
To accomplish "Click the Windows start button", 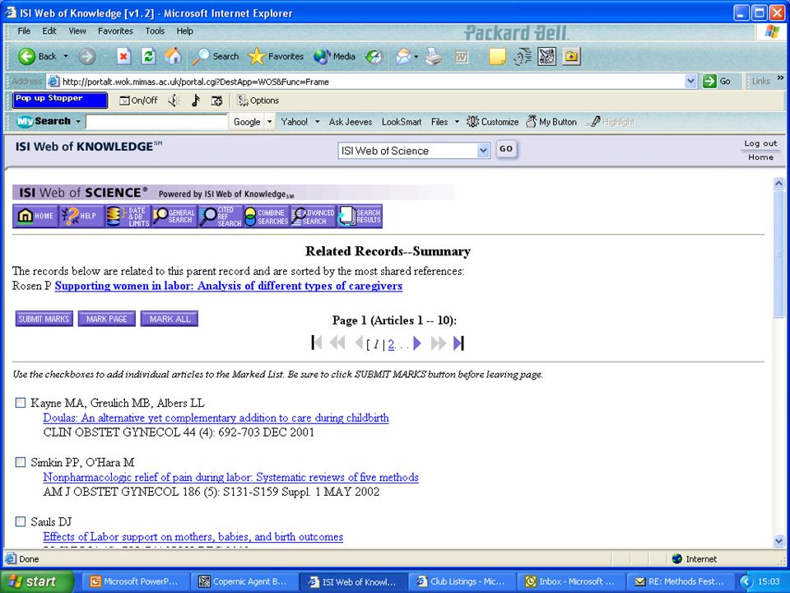I will [39, 581].
